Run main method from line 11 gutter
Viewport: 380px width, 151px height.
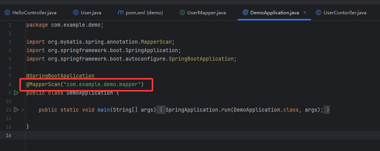(x=16, y=110)
